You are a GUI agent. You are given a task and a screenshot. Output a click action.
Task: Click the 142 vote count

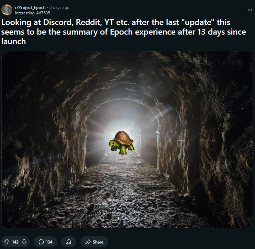point(15,242)
